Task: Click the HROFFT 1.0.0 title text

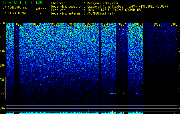Action: coord(23,2)
